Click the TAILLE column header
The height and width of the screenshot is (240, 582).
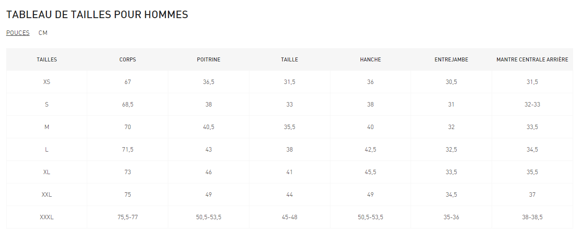289,60
